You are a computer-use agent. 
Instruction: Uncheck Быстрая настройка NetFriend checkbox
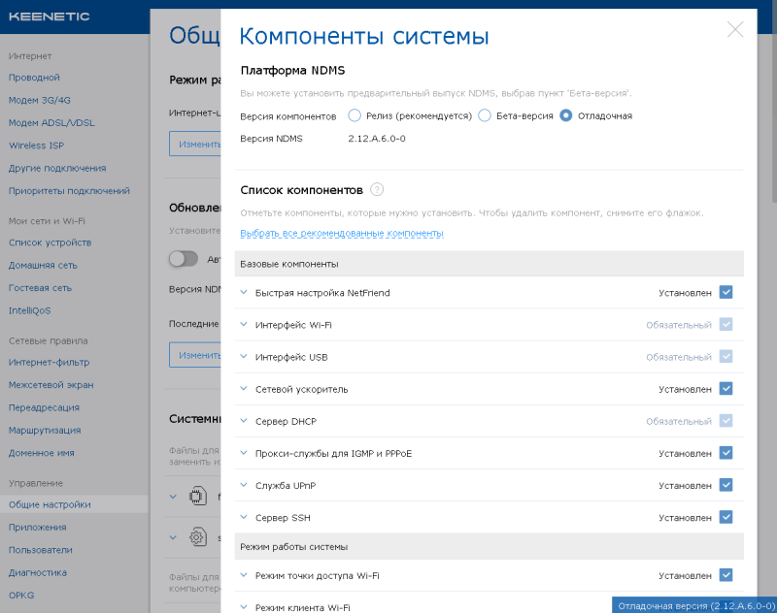tap(726, 292)
